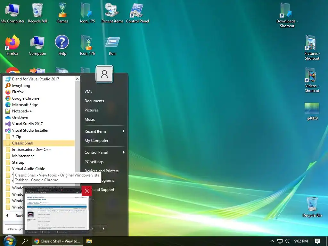Viewport: 328px width, 246px height.
Task: Open the Downloads - Shortcut icon
Action: [x=287, y=15]
